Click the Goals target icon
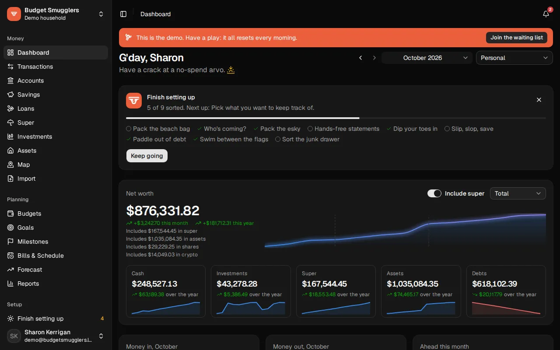Viewport: 560px width, 350px height. point(11,227)
